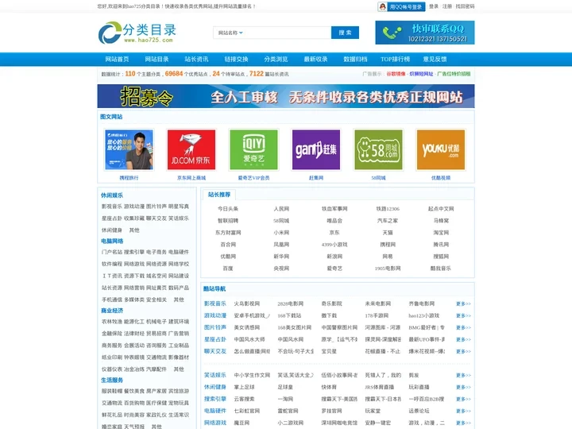
Task: Open 168下载站 in 酷站导航
Action: pyautogui.click(x=290, y=315)
